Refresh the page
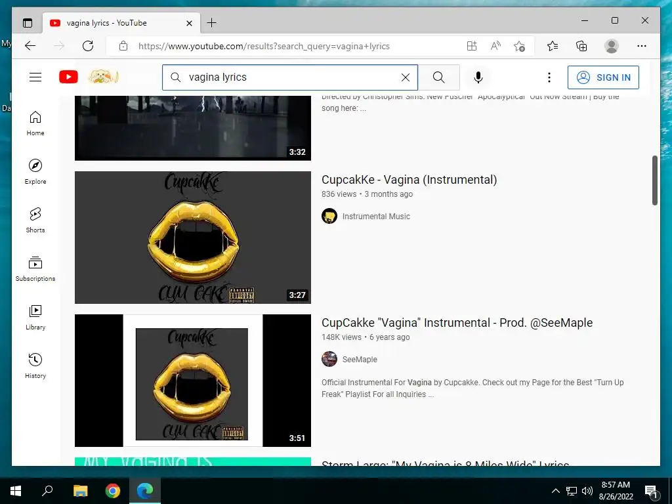 tap(88, 46)
